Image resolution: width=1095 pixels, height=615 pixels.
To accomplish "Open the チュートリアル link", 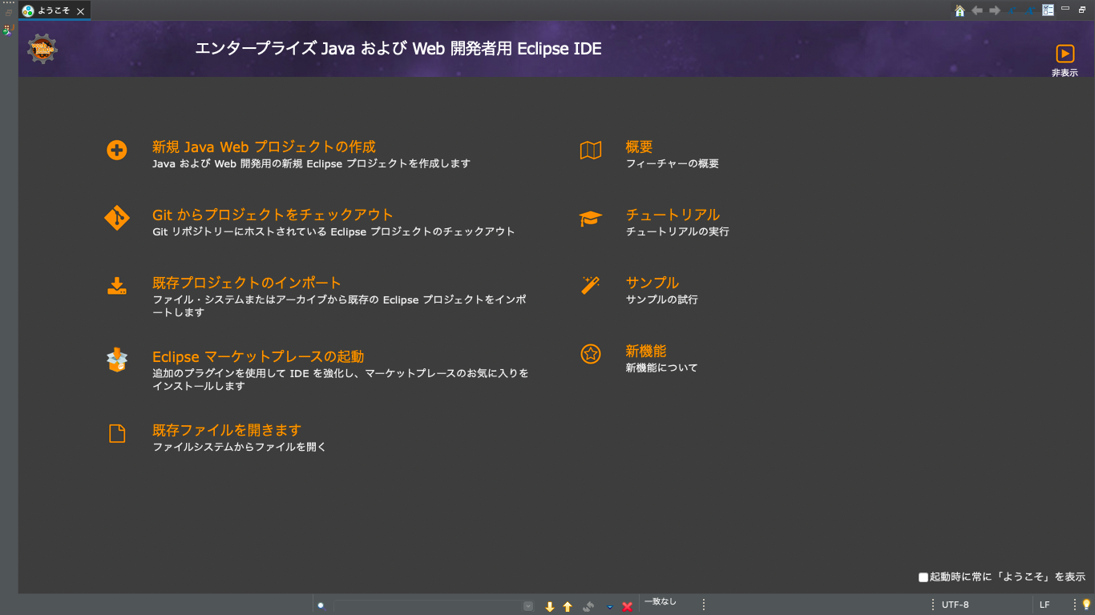I will coord(673,215).
